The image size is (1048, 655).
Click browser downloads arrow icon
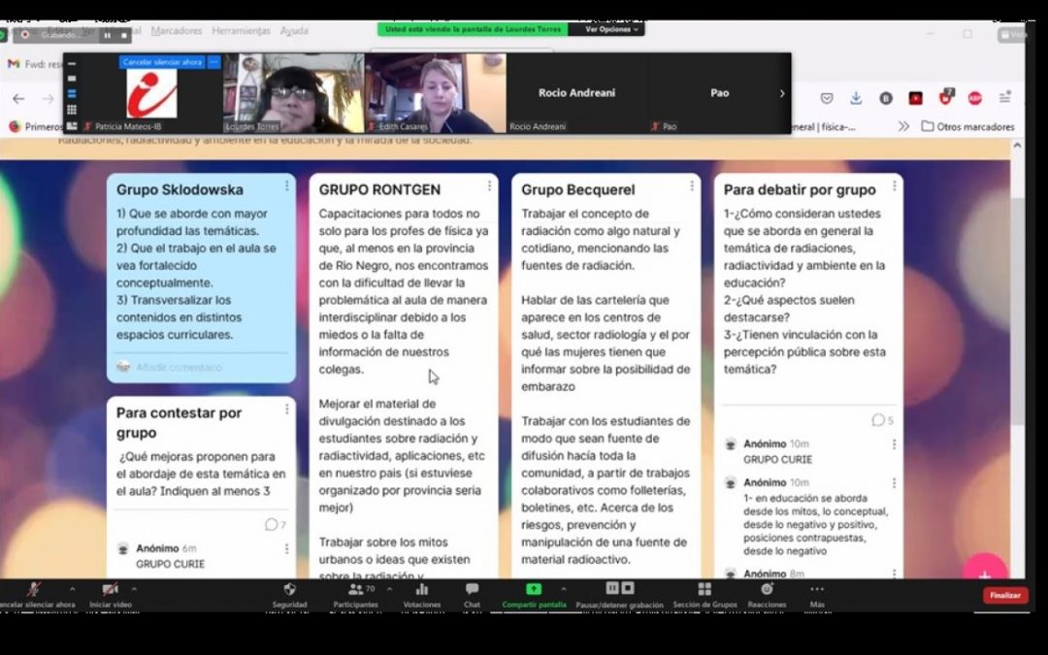point(856,98)
